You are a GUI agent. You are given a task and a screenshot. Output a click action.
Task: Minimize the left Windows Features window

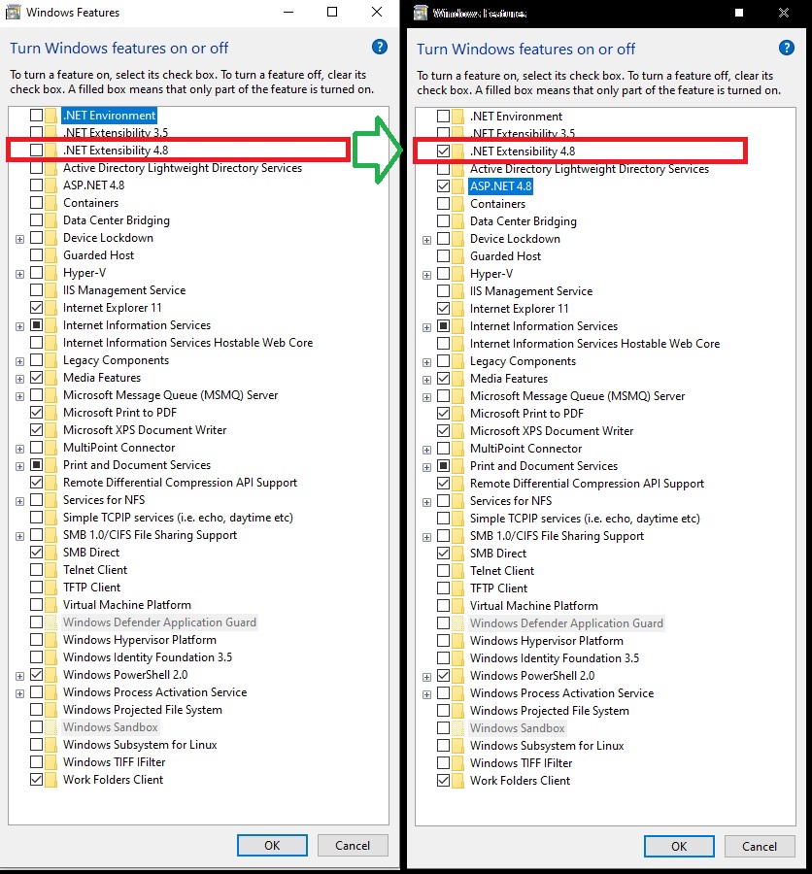[288, 13]
